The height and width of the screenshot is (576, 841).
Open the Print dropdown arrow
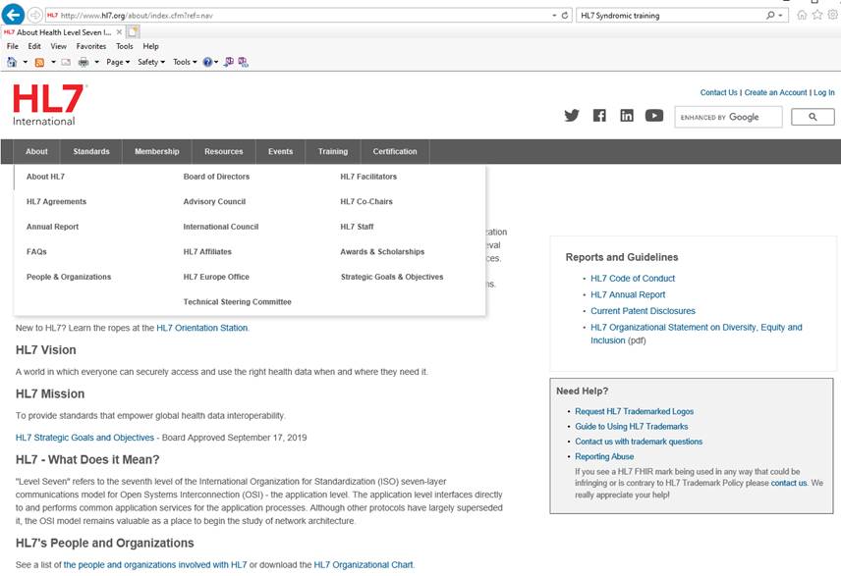[x=96, y=62]
